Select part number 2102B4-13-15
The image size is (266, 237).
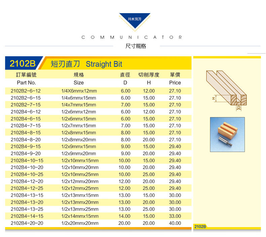coord(27,195)
